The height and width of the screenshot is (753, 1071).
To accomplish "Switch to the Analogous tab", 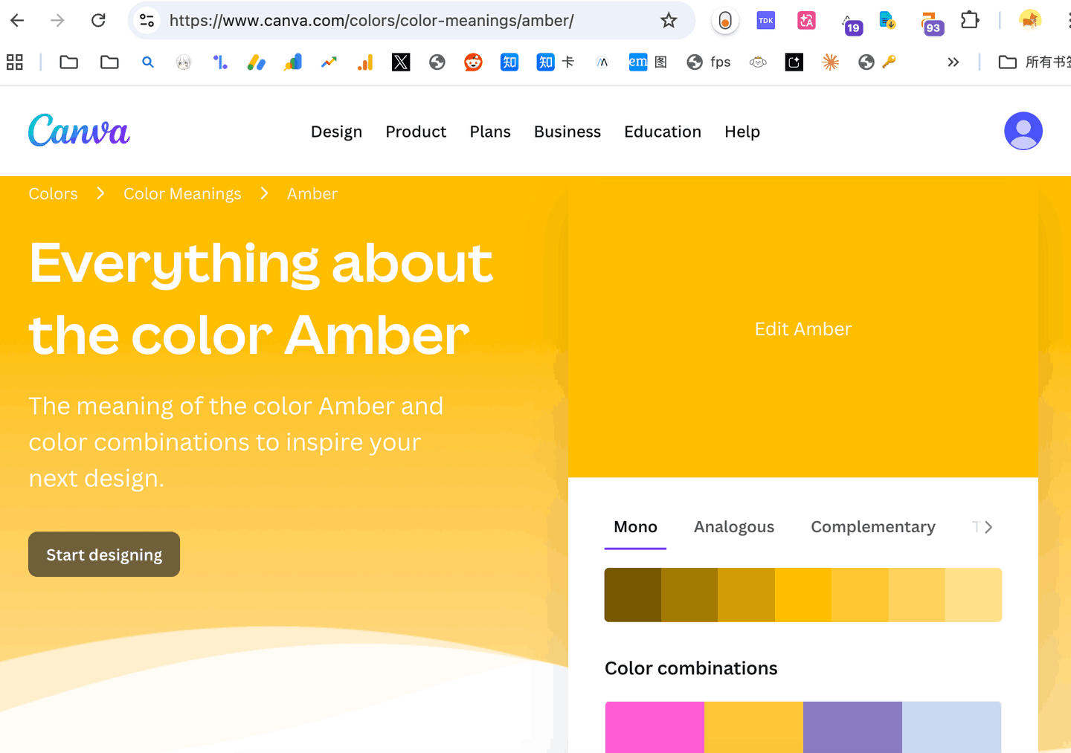I will click(733, 527).
